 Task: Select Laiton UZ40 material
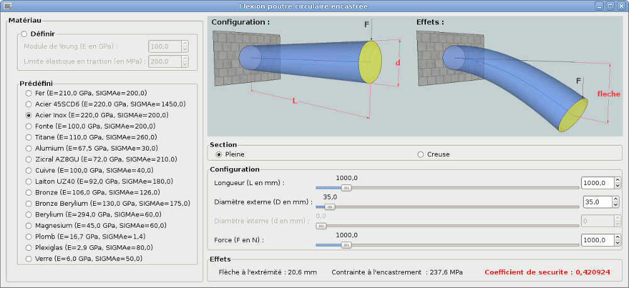click(x=28, y=181)
